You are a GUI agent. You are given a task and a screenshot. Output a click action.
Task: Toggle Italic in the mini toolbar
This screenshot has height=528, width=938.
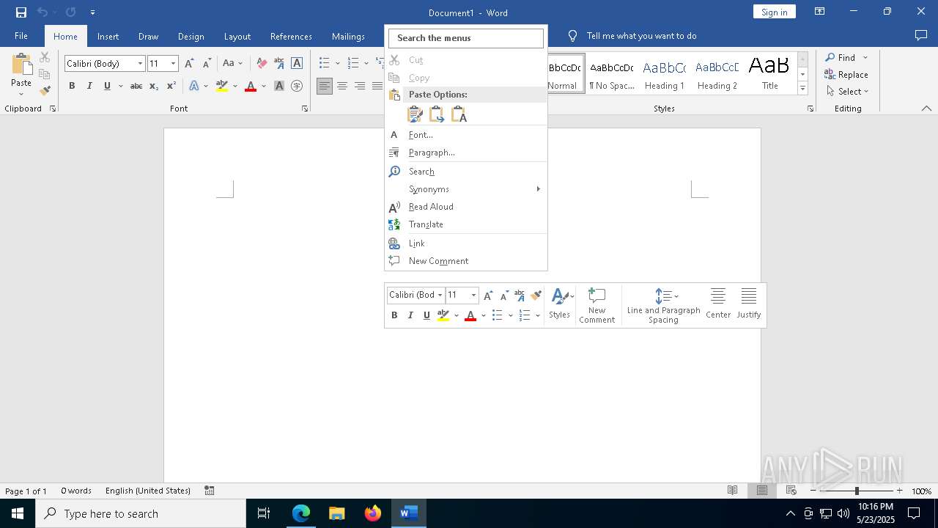(x=410, y=315)
